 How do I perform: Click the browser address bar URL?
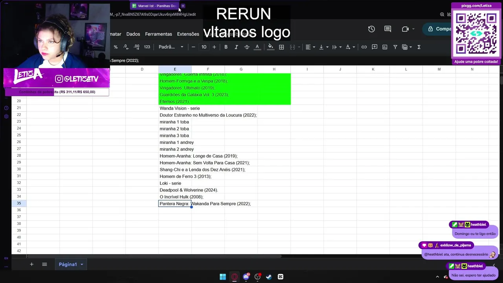coord(153,14)
